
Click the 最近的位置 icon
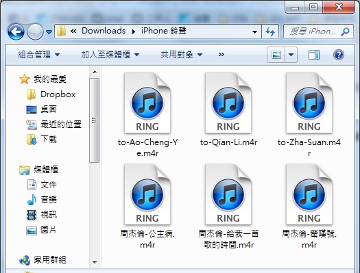tap(32, 125)
